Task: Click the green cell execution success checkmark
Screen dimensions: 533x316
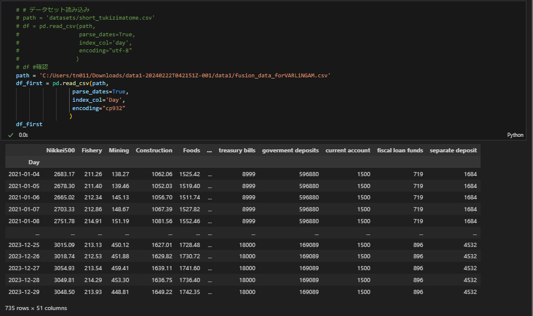Action: pyautogui.click(x=11, y=135)
